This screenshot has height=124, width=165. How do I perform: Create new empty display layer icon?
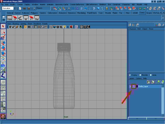(x=158, y=82)
